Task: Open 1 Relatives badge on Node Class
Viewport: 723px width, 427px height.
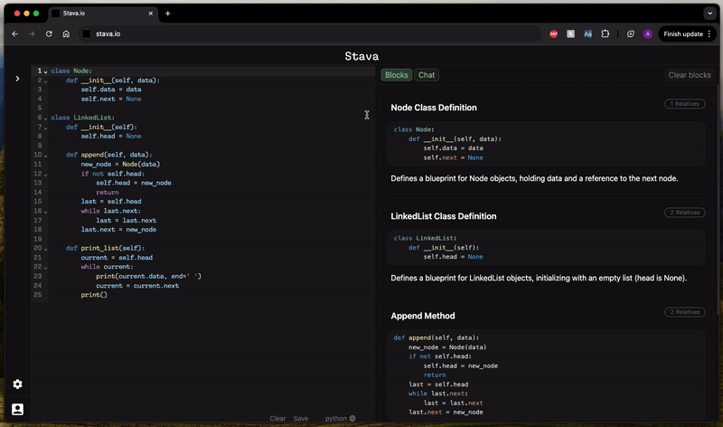Action: [684, 104]
